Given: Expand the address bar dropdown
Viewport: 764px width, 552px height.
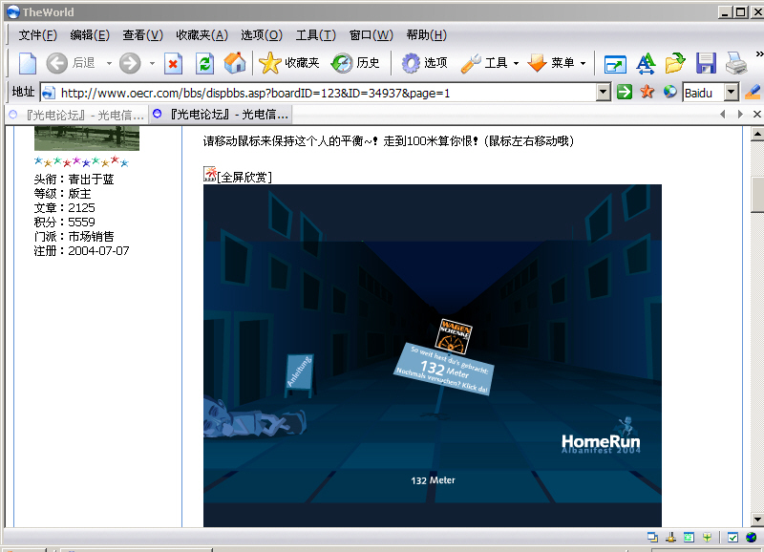Looking at the screenshot, I should (x=604, y=92).
